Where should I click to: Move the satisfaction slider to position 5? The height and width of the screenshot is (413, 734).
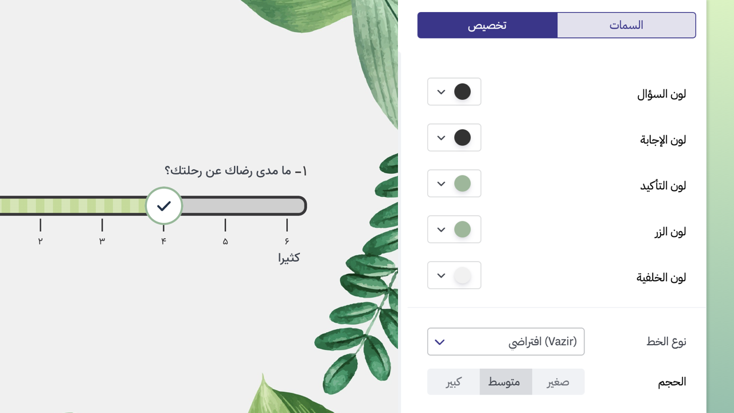click(x=225, y=205)
